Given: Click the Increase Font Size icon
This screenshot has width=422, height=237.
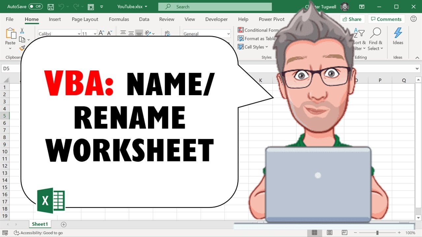Looking at the screenshot, I should coord(102,33).
